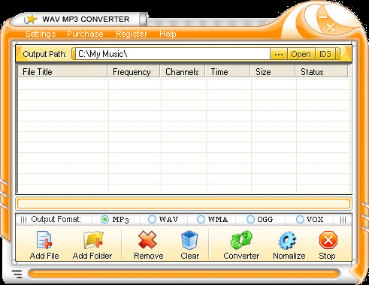Click the Add File icon

point(44,240)
